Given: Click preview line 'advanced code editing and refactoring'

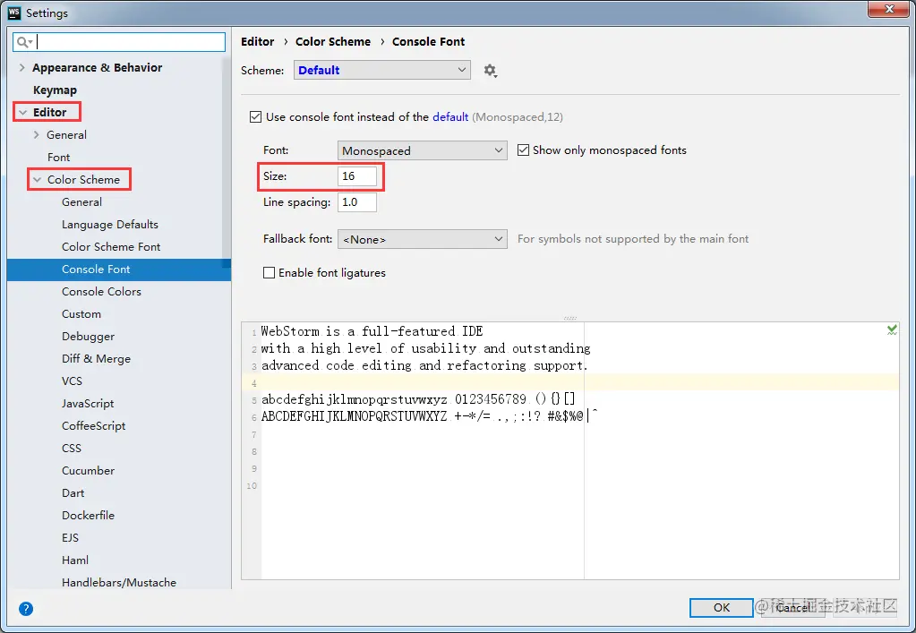Looking at the screenshot, I should (424, 365).
